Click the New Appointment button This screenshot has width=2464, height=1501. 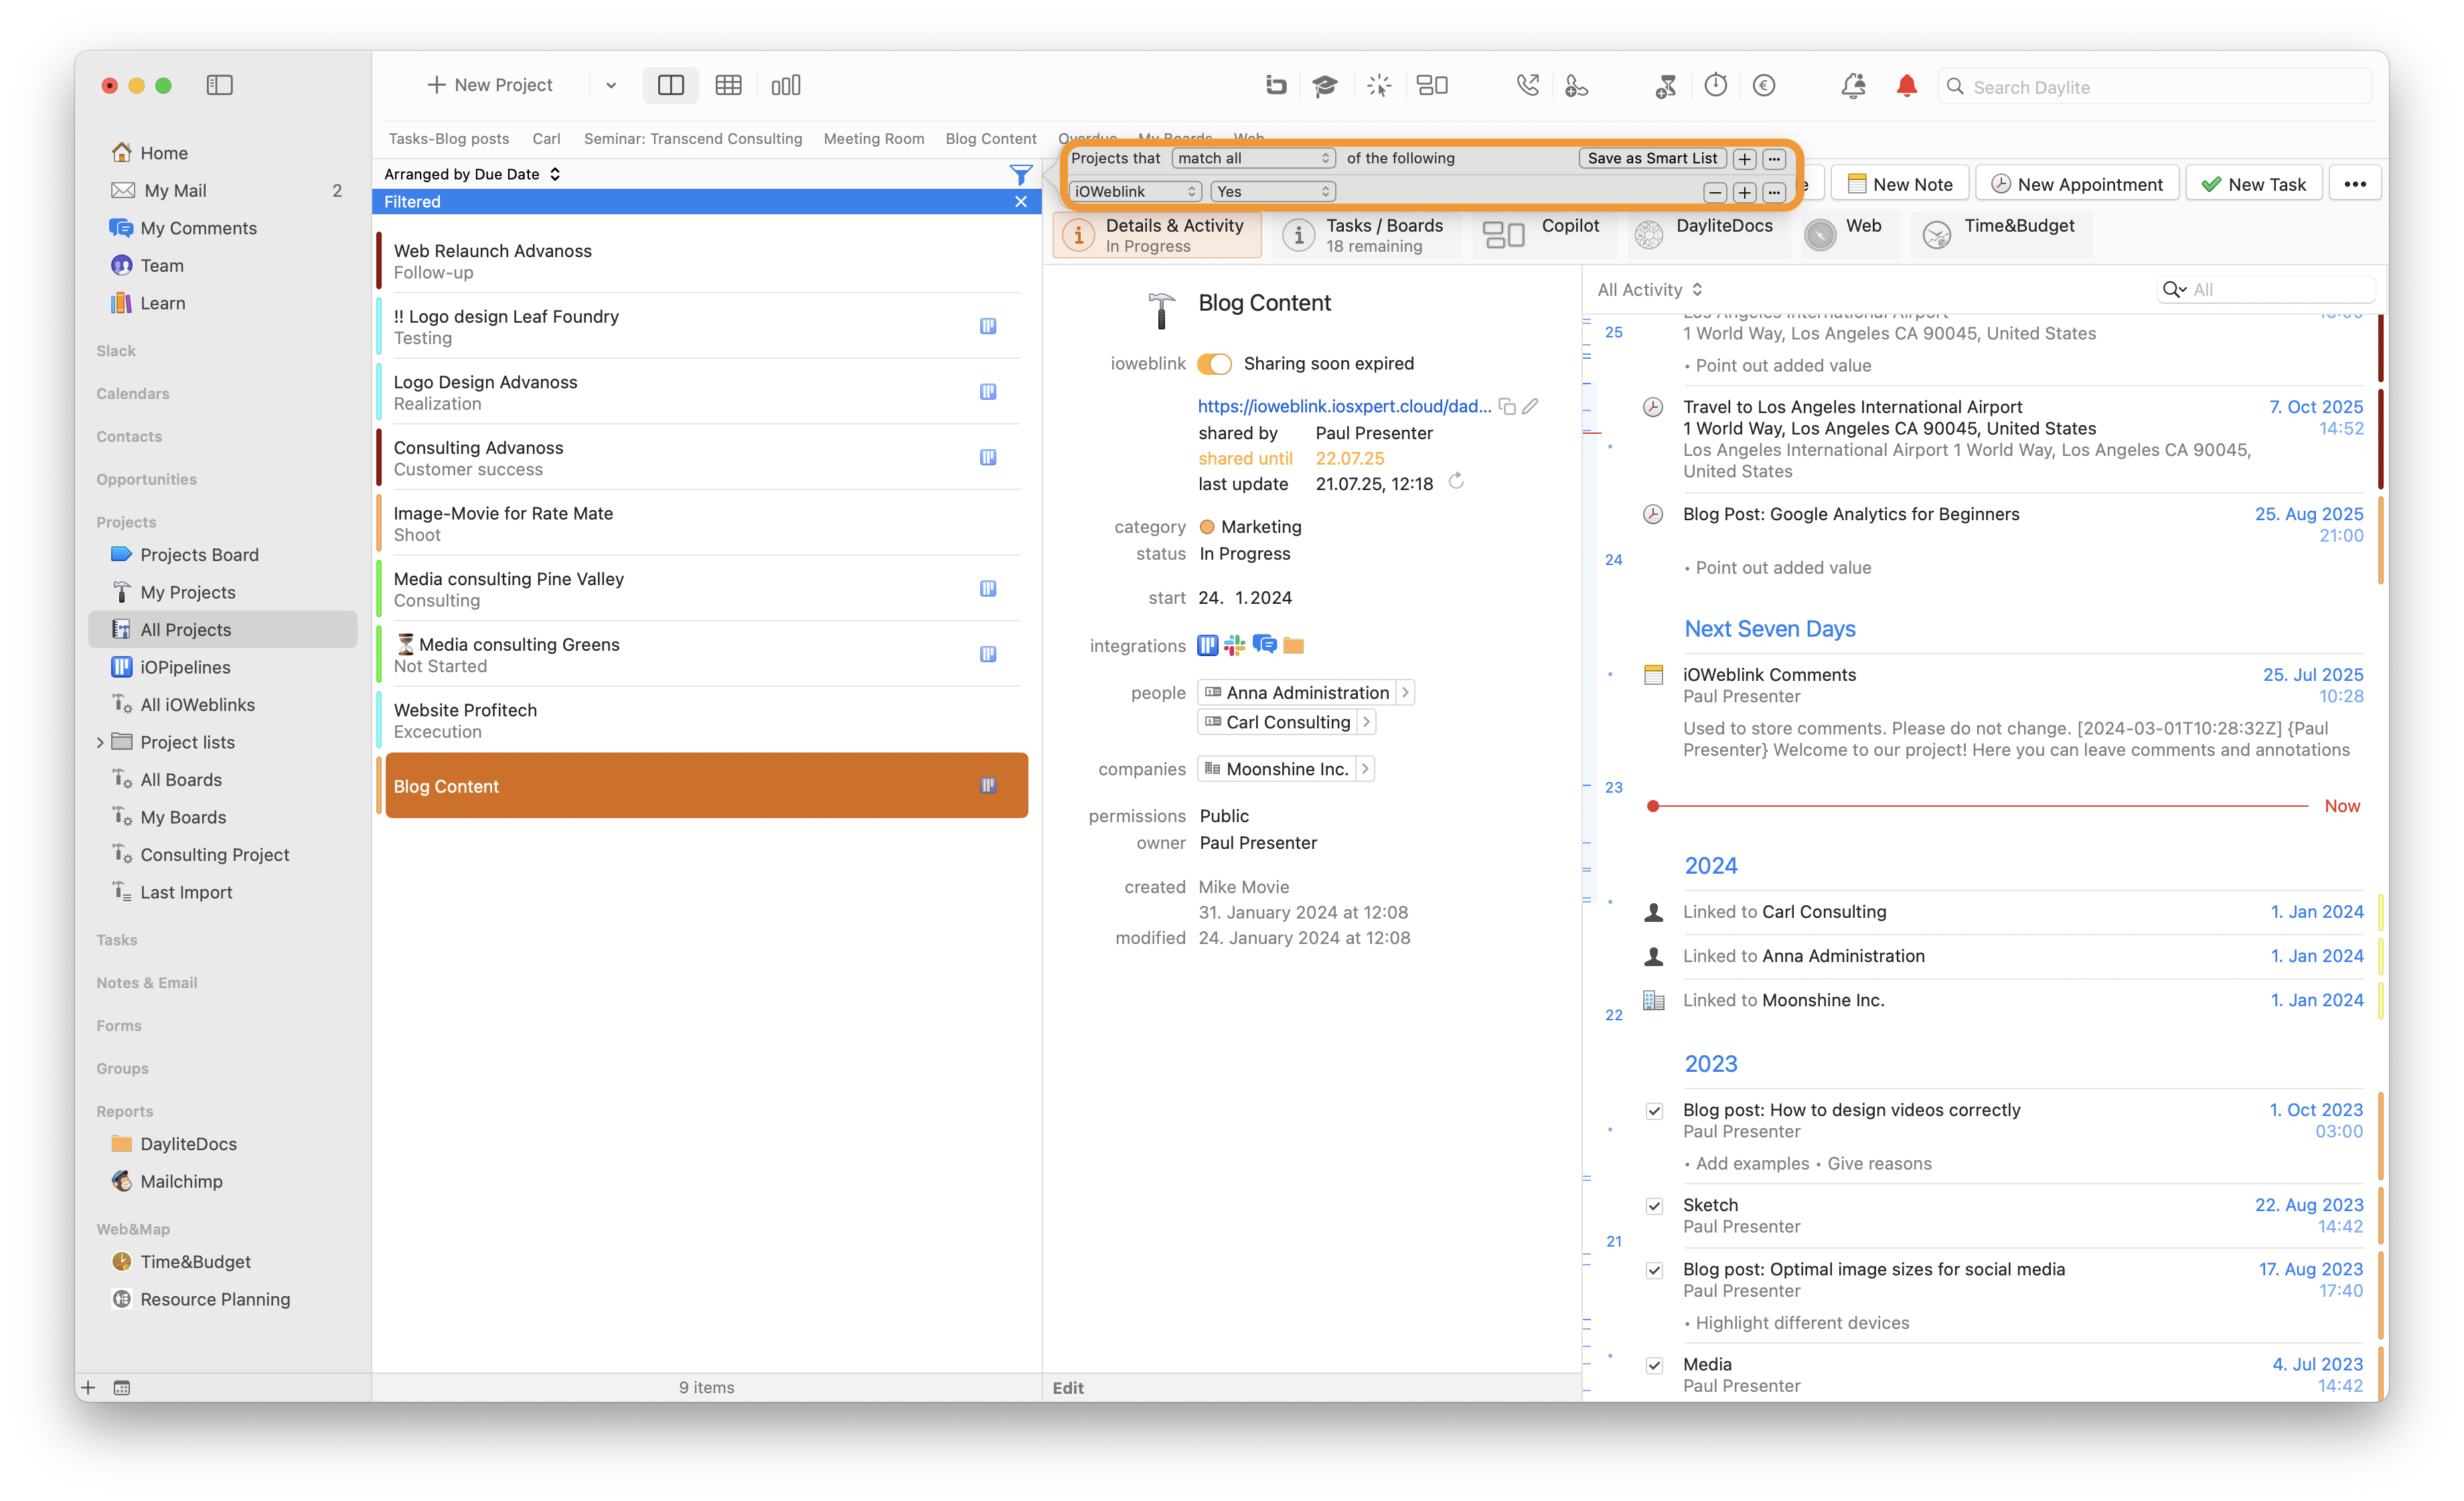2077,184
